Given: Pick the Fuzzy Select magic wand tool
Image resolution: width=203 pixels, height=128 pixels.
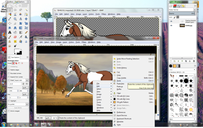Looking at the screenshot, I should [x=26, y=10].
